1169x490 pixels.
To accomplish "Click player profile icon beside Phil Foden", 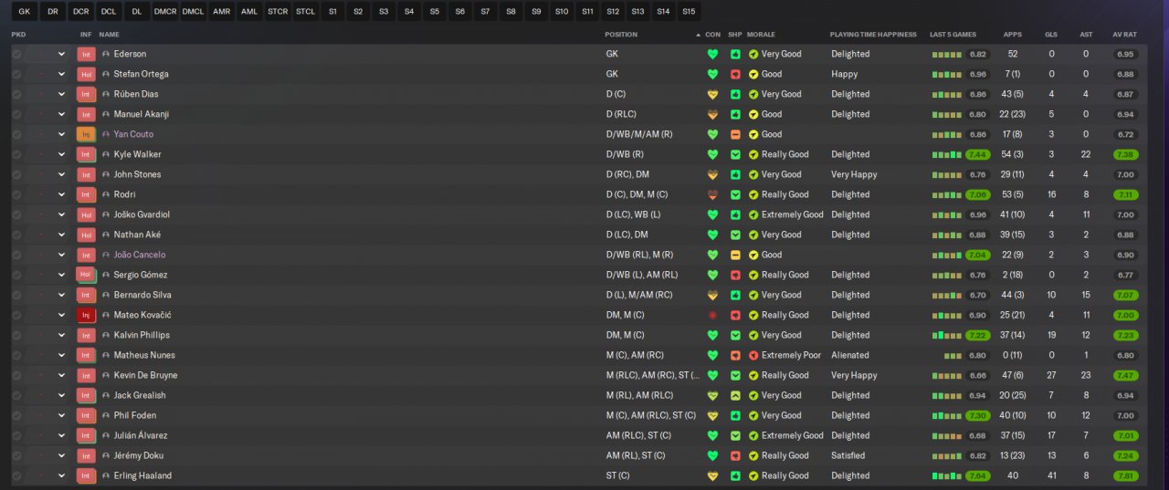I will [106, 415].
